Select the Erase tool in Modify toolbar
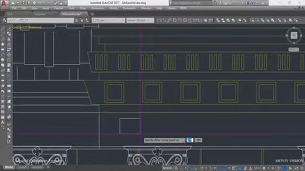 pyautogui.click(x=9, y=29)
